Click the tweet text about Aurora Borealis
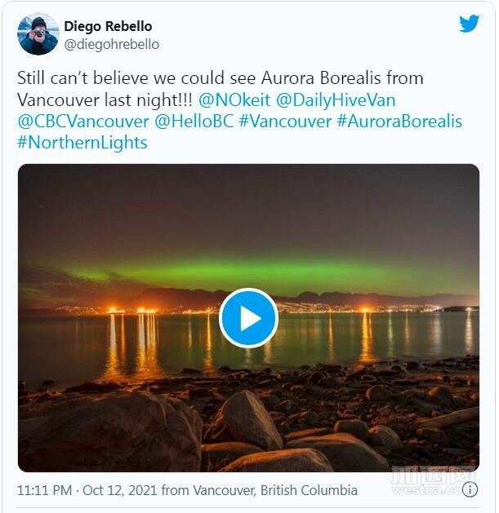499x513 pixels. tap(221, 89)
